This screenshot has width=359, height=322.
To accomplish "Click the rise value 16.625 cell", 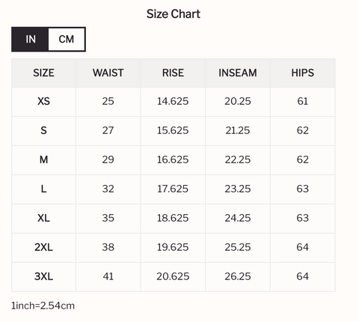I will point(173,160).
